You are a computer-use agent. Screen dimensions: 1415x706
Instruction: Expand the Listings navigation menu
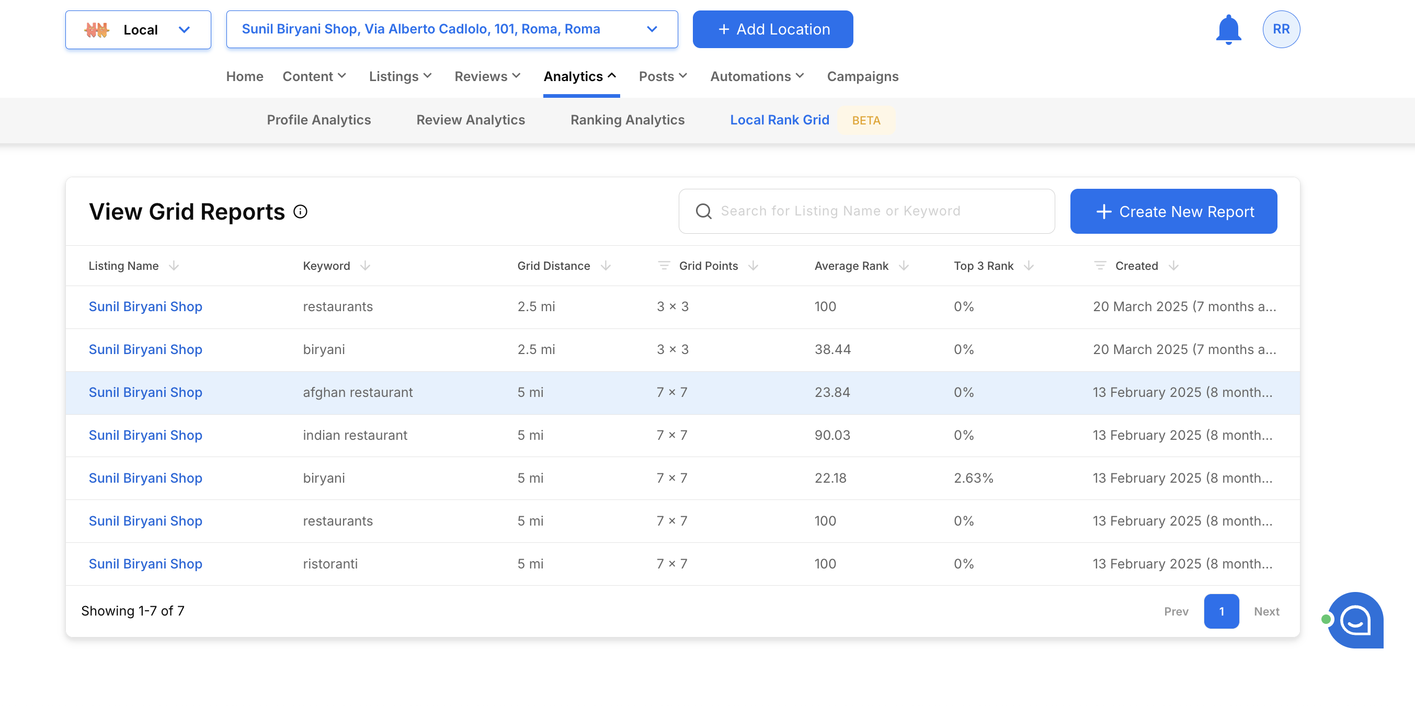click(400, 76)
